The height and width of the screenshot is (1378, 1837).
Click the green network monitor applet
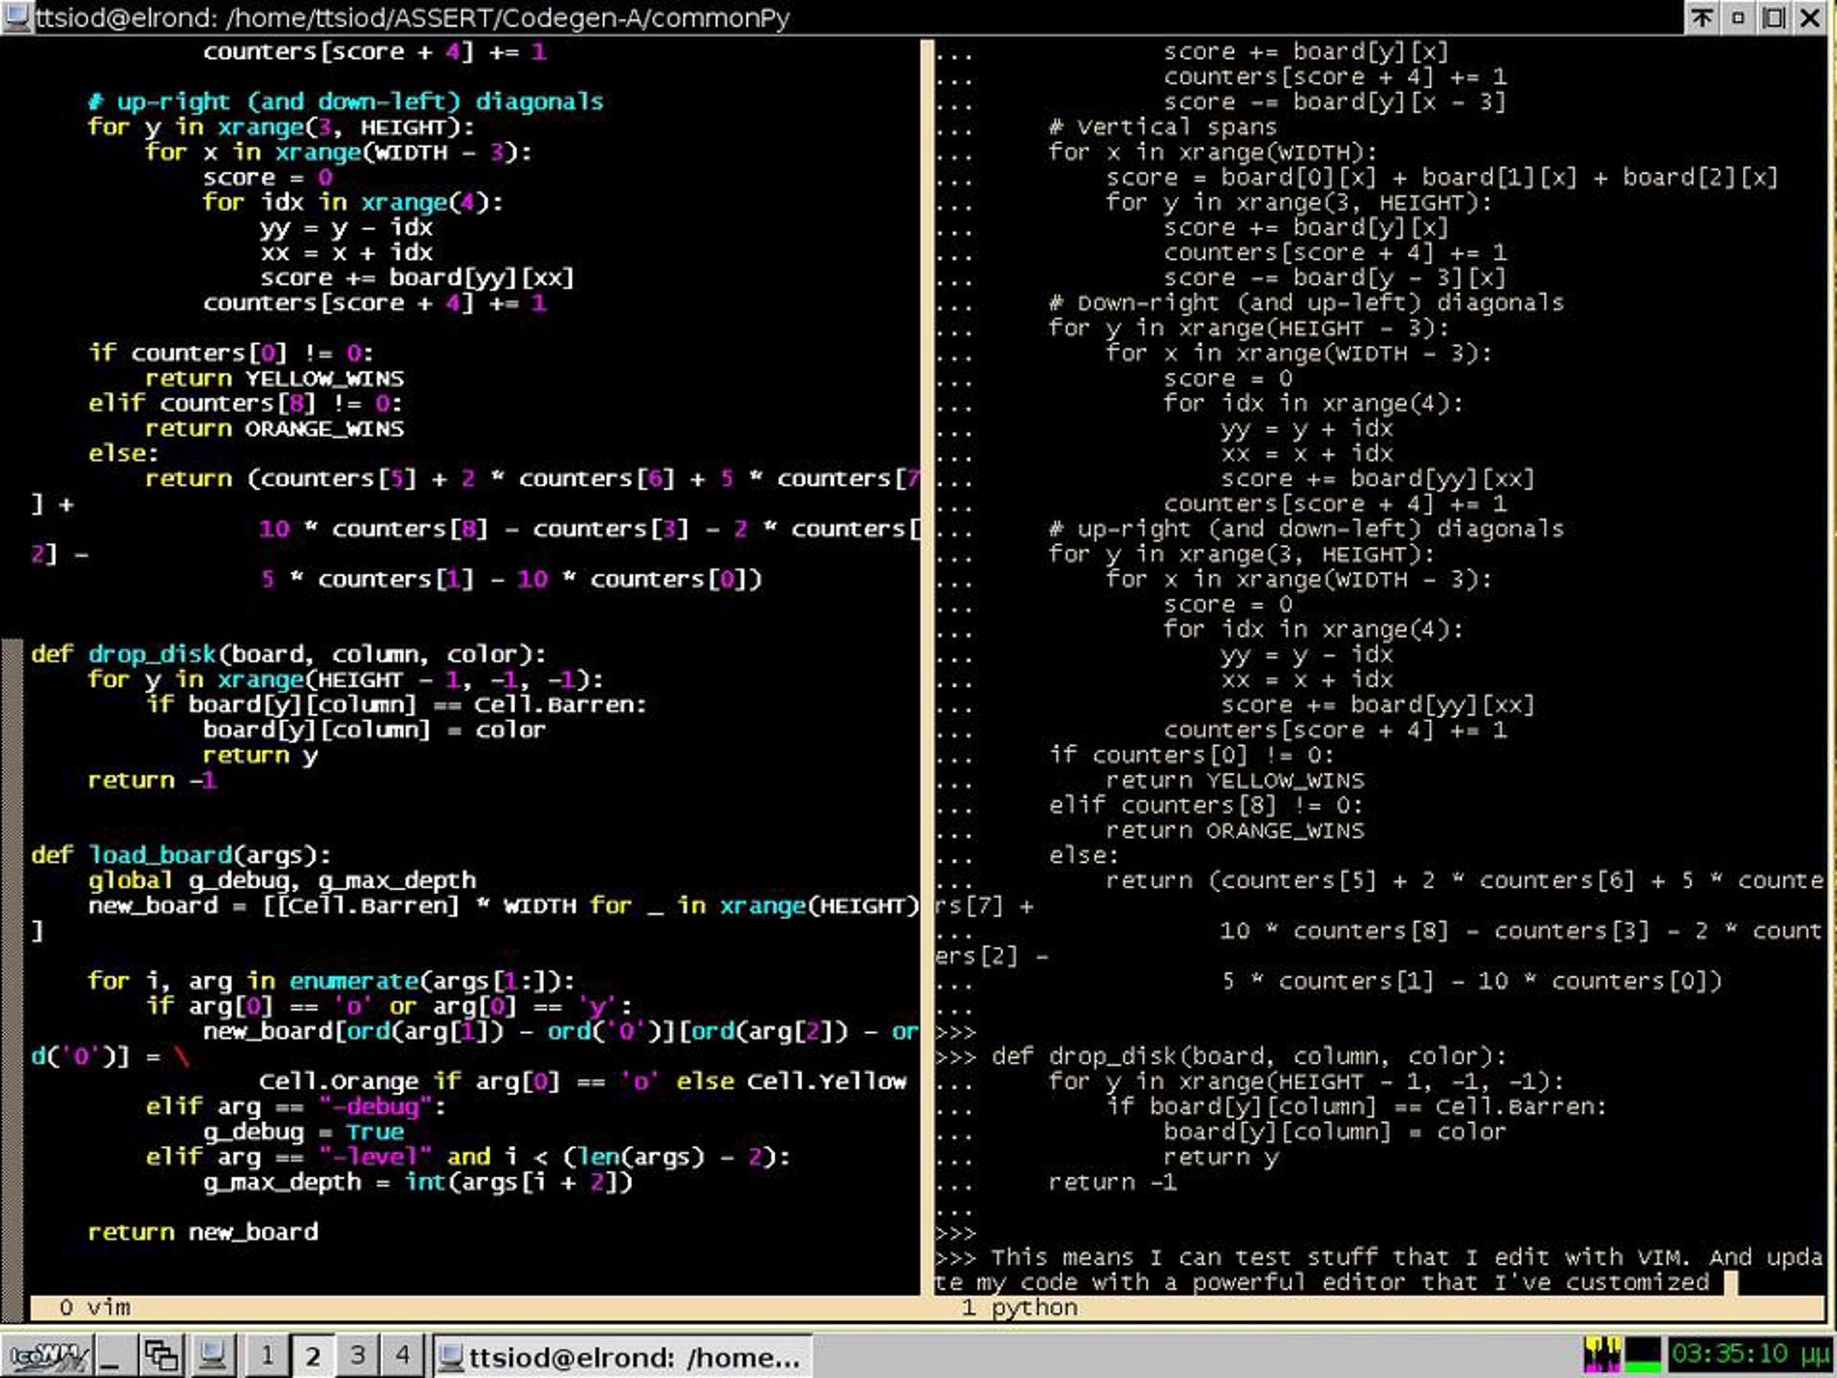point(1643,1356)
